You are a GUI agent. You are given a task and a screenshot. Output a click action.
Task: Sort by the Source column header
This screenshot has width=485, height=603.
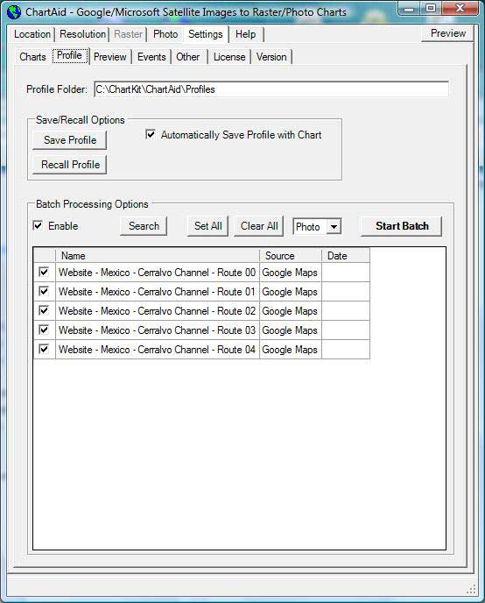tap(291, 256)
